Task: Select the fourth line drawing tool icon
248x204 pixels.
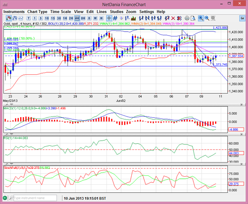Action: pos(159,18)
